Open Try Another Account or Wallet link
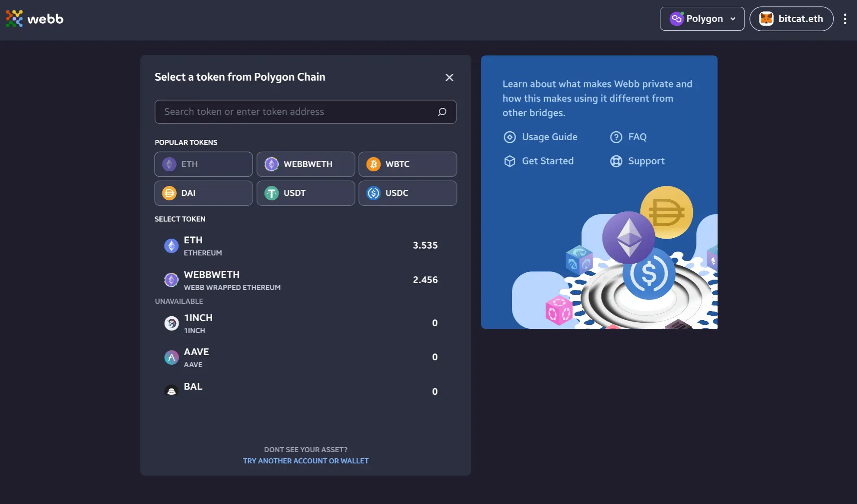 (x=305, y=461)
